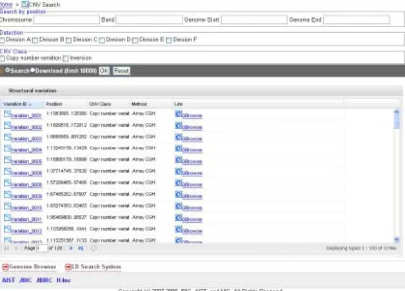Image resolution: width=405 pixels, height=291 pixels.
Task: Click Array CGH cell in Variation_0001 row
Action: click(x=144, y=114)
